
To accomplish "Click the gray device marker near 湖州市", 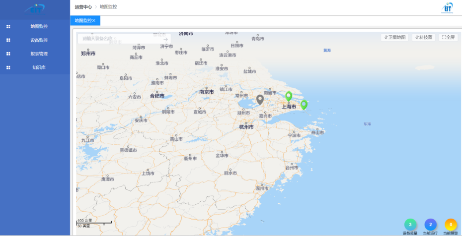I will pos(260,99).
